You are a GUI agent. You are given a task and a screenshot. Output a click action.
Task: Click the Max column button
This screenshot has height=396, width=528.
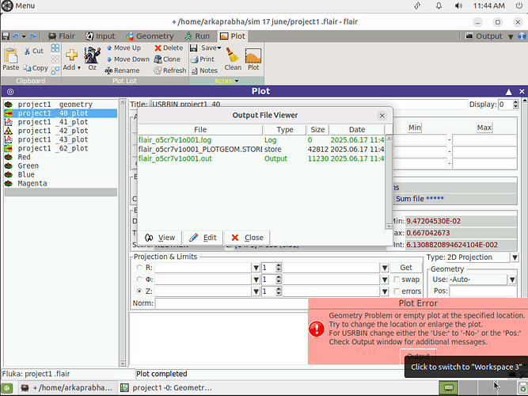tap(484, 128)
